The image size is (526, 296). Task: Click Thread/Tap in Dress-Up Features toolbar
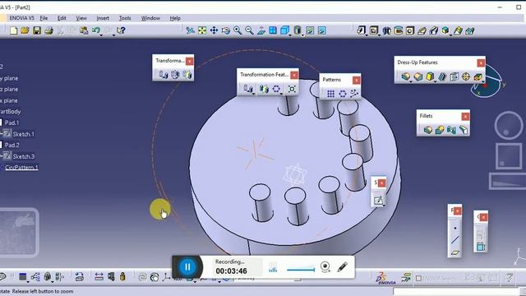point(466,76)
